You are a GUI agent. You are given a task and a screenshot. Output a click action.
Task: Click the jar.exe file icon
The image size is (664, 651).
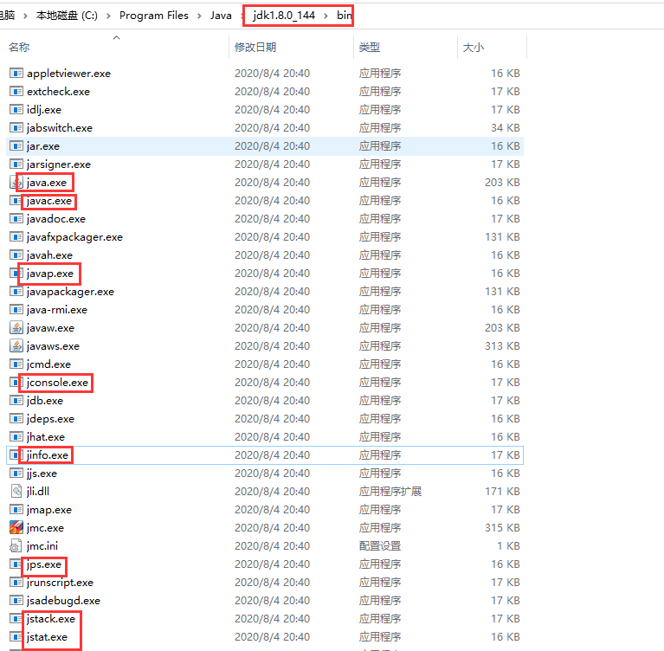coord(16,146)
